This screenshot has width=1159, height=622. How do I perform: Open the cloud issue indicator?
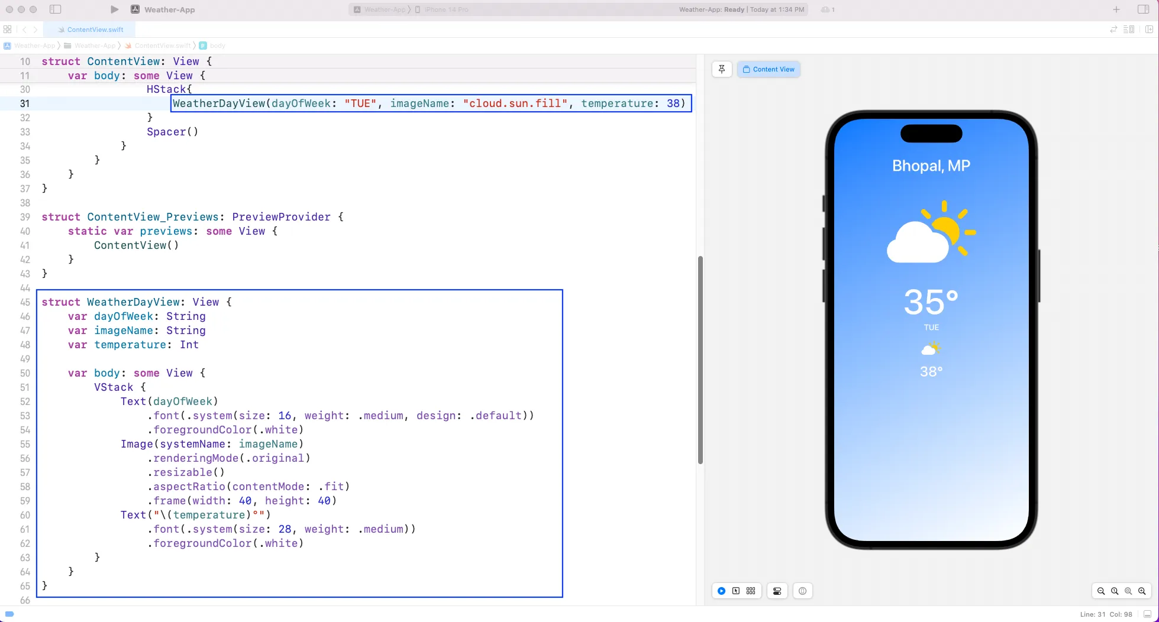pos(827,9)
